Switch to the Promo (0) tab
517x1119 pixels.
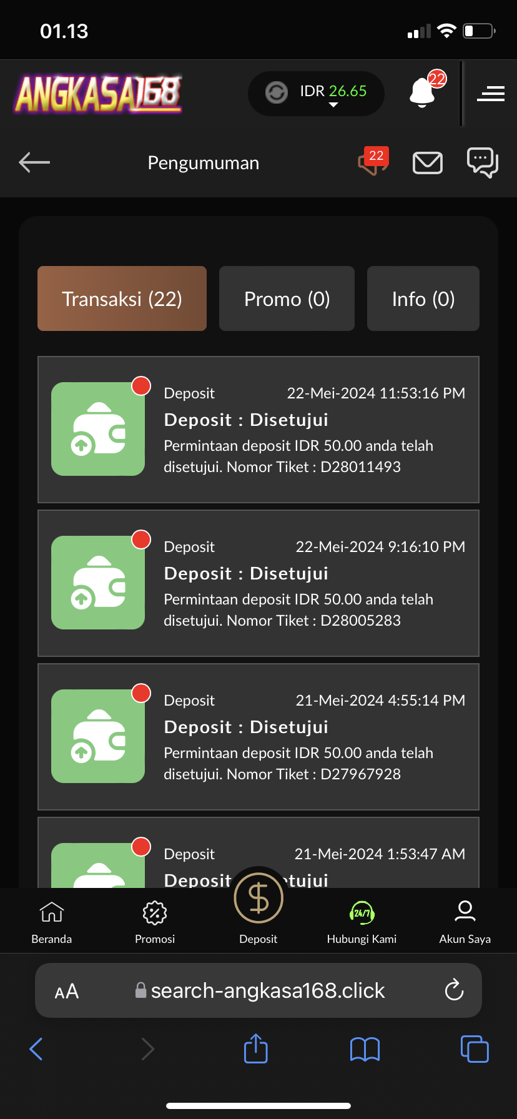tap(287, 298)
